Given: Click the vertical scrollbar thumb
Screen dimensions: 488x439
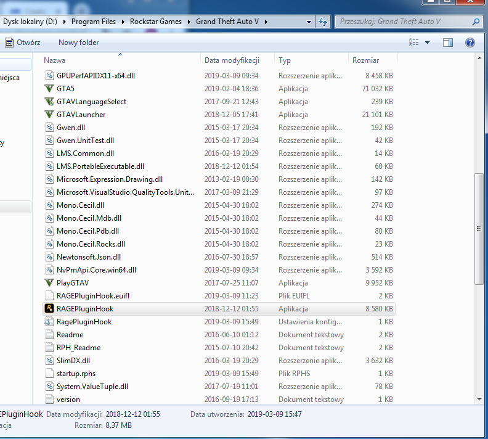Looking at the screenshot, I should (479, 229).
